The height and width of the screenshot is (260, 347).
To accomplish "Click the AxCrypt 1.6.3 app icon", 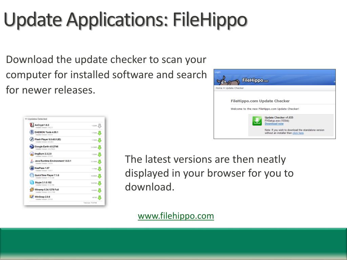I will click(32, 125).
